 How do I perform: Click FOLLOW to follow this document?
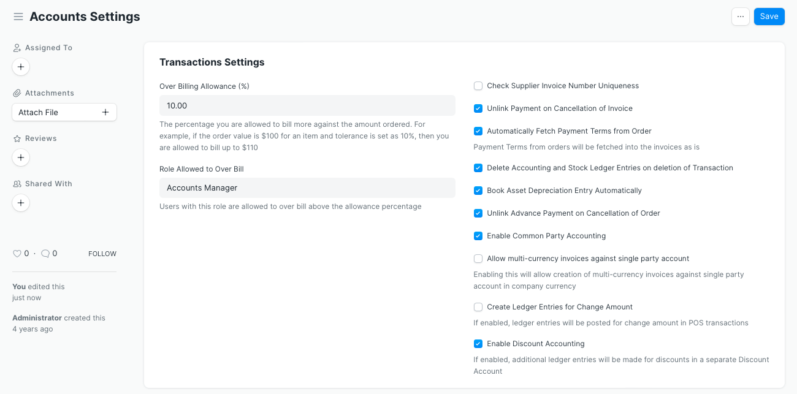click(x=102, y=254)
